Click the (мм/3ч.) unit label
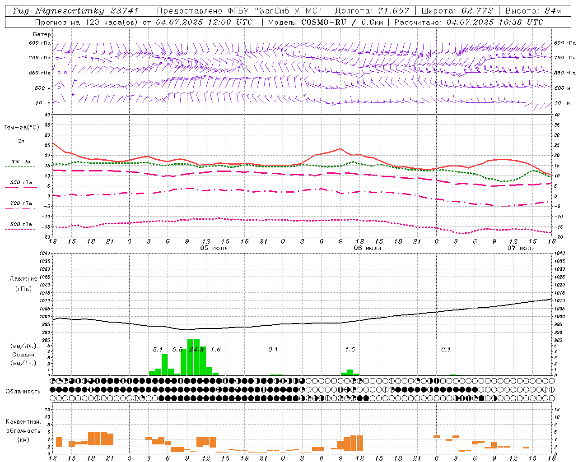Image resolution: width=578 pixels, height=462 pixels. point(23,346)
